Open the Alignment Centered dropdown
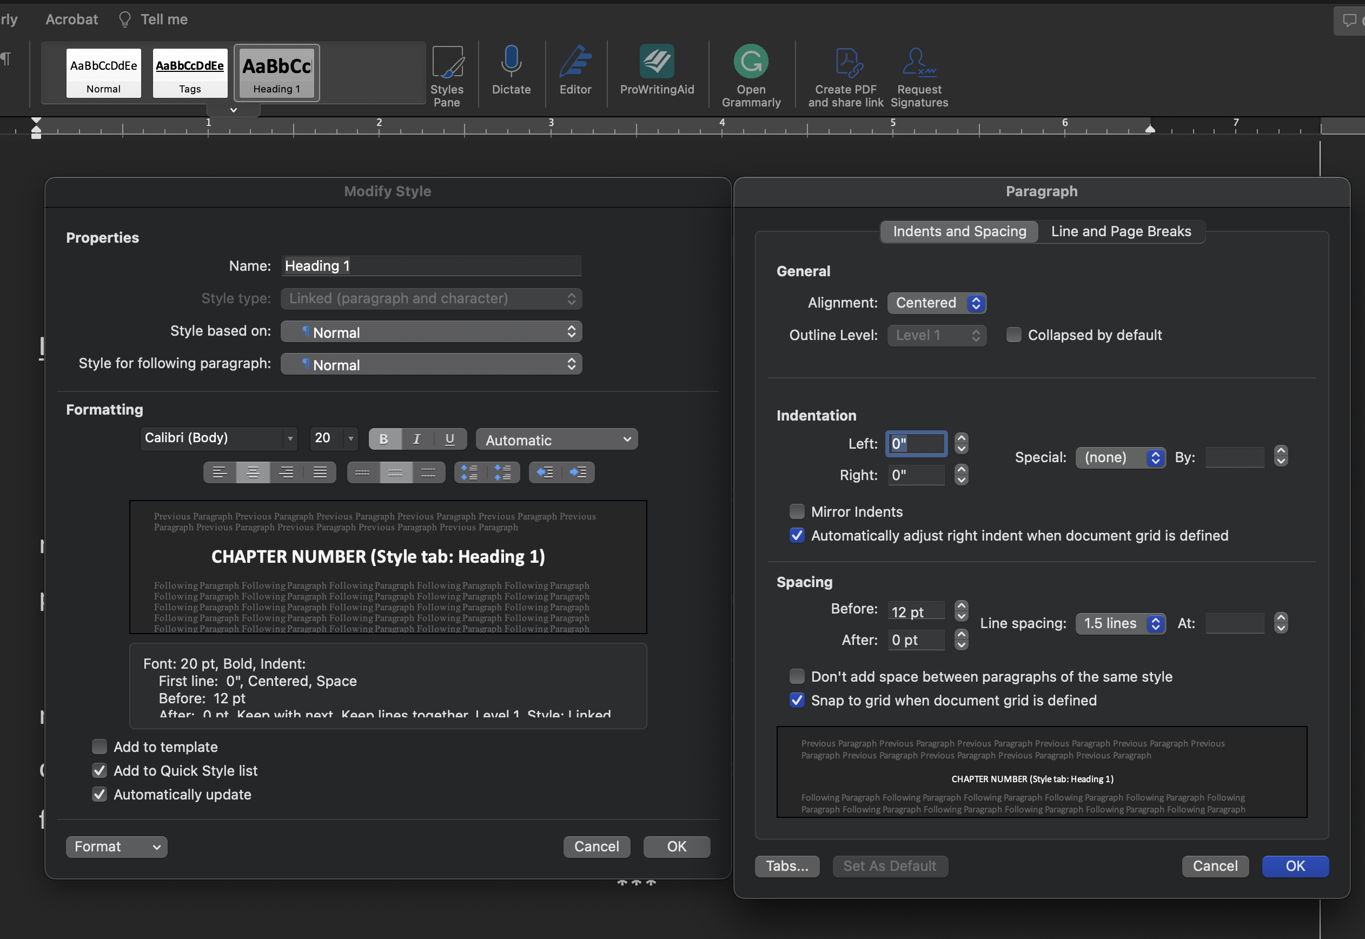1365x939 pixels. click(x=937, y=302)
